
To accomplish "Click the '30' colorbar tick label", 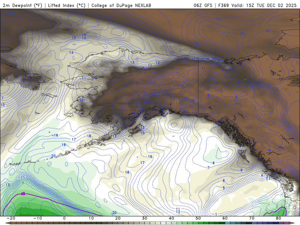I will click(x=145, y=218).
